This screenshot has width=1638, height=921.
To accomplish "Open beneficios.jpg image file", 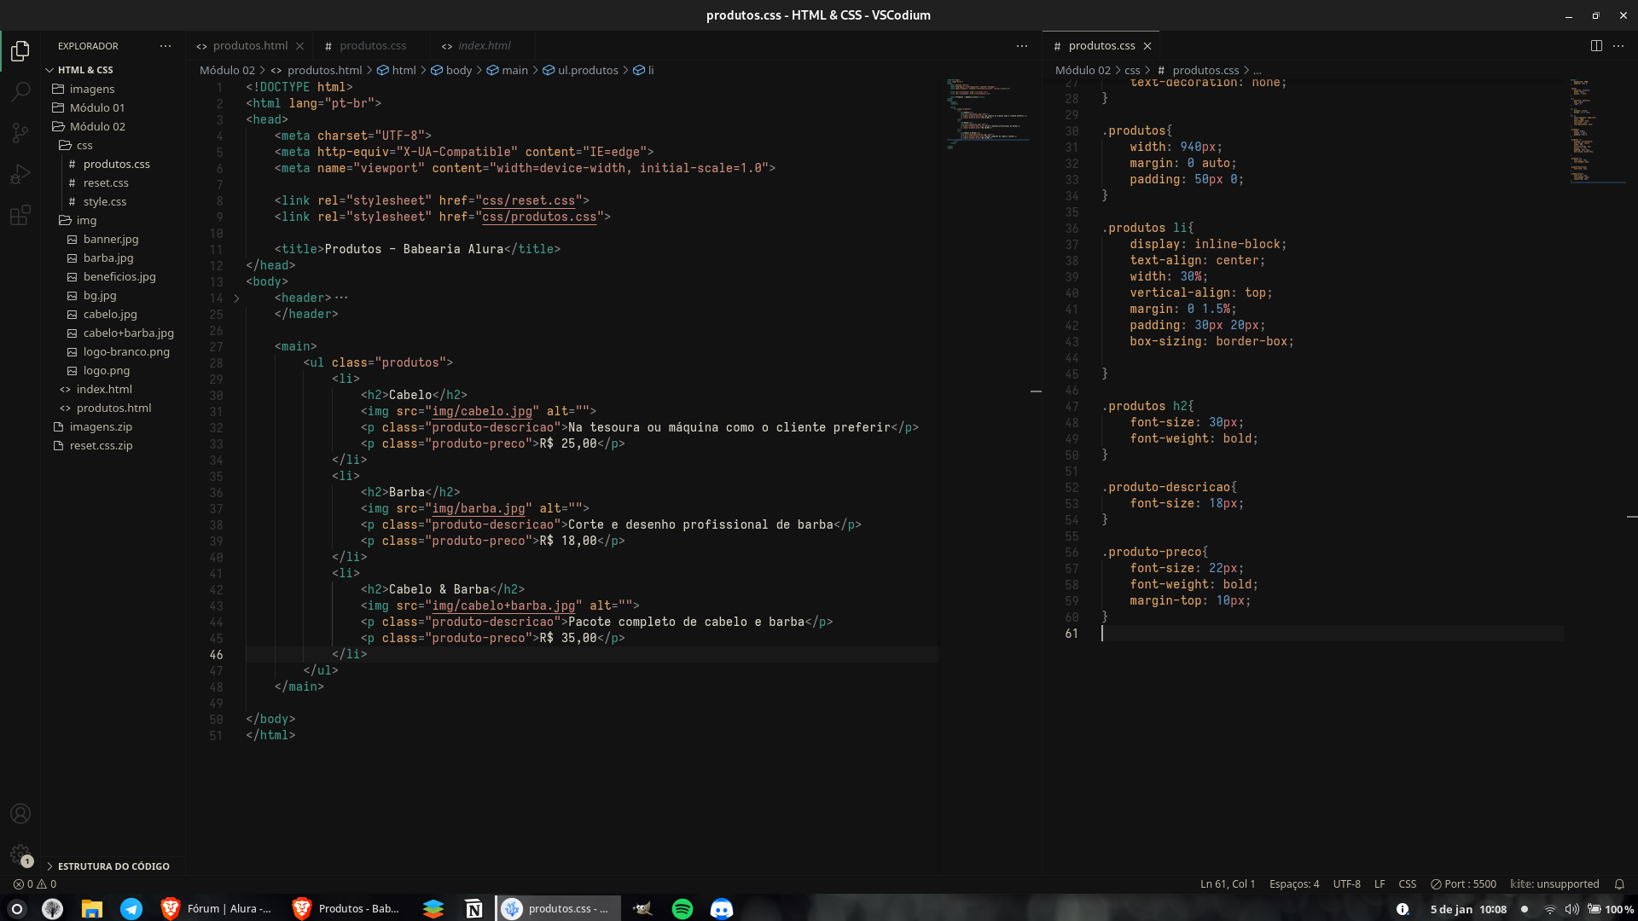I will tap(119, 276).
